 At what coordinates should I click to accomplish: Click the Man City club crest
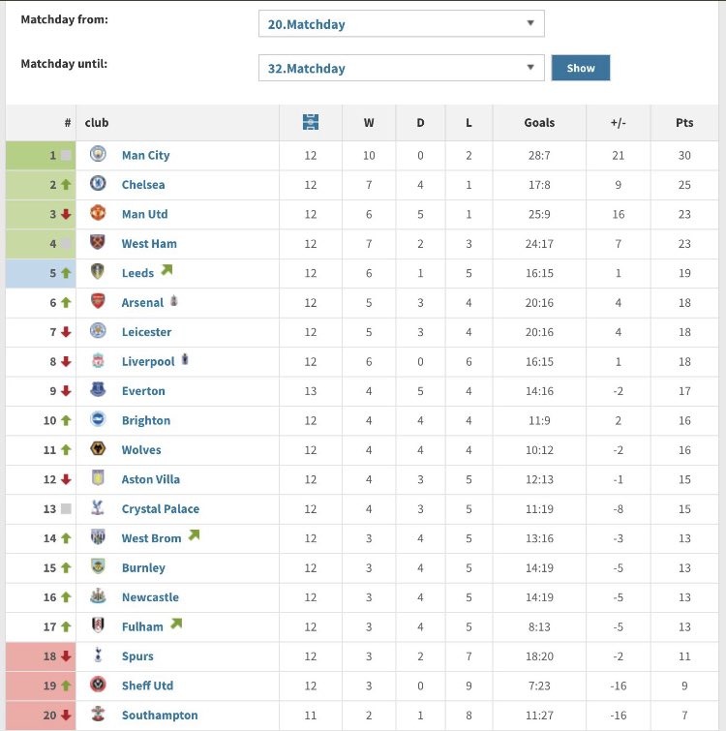(98, 155)
